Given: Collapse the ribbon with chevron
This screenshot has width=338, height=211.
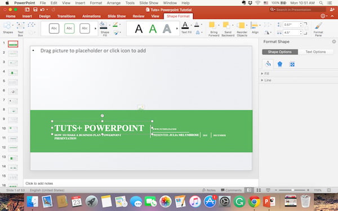Looking at the screenshot, I should click(x=332, y=16).
